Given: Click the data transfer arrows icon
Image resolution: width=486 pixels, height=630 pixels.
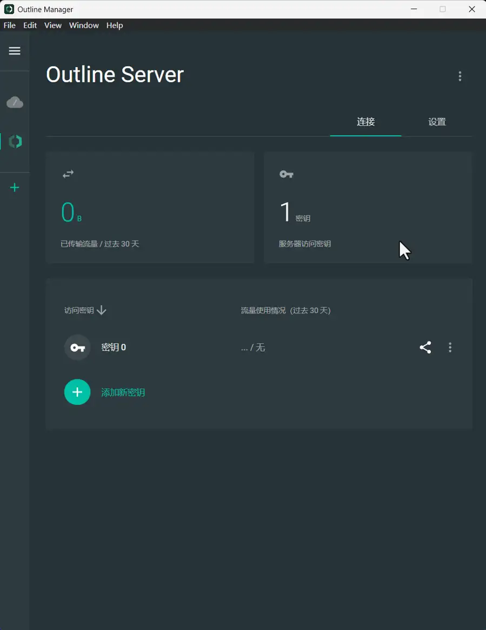Looking at the screenshot, I should 68,174.
